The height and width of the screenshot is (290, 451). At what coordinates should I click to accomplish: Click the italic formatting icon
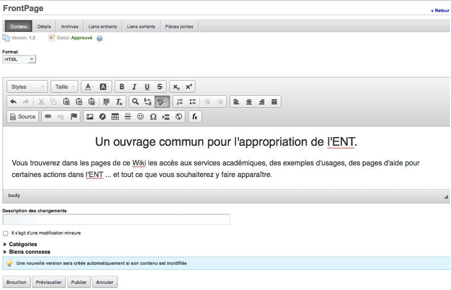tap(134, 87)
